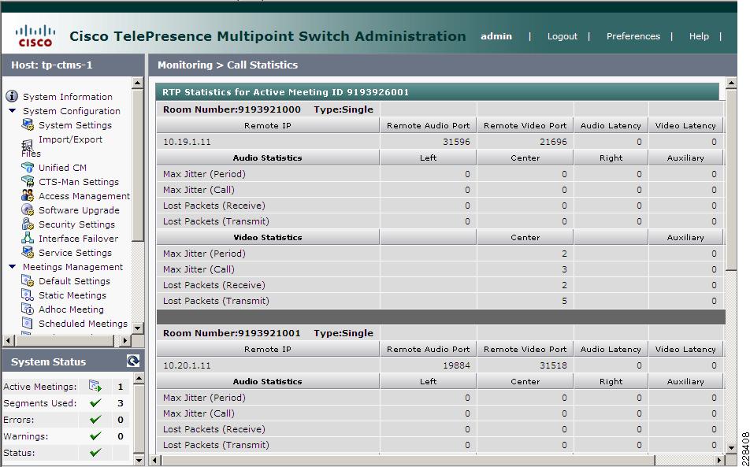Click System Status scroll down arrow

[x=138, y=461]
